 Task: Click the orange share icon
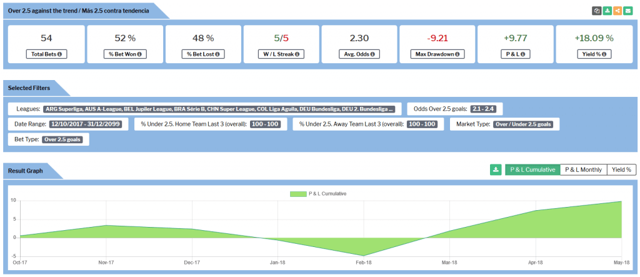[617, 11]
